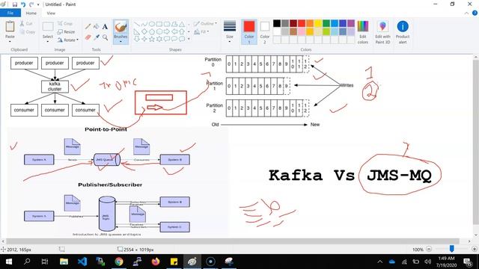Select the Pencil tool
The height and width of the screenshot is (269, 479).
click(88, 27)
